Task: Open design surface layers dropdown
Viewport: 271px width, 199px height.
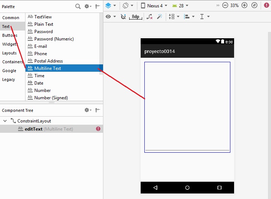Action: point(110,6)
